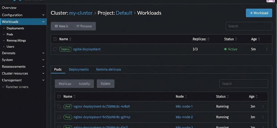Sort workloads by Age column arrows
Image resolution: width=277 pixels, height=128 pixels.
tap(259, 39)
